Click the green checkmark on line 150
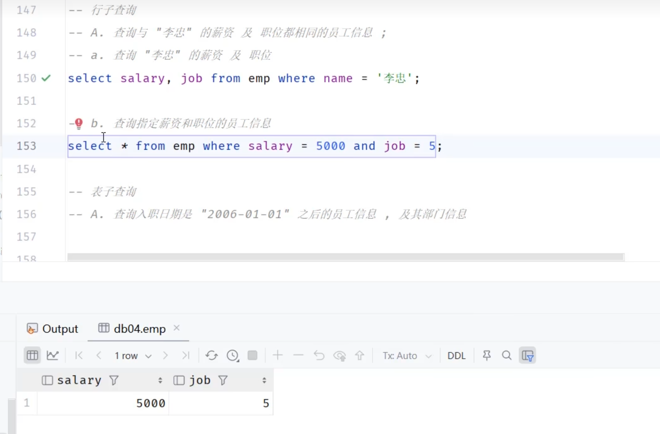660x434 pixels. point(46,78)
